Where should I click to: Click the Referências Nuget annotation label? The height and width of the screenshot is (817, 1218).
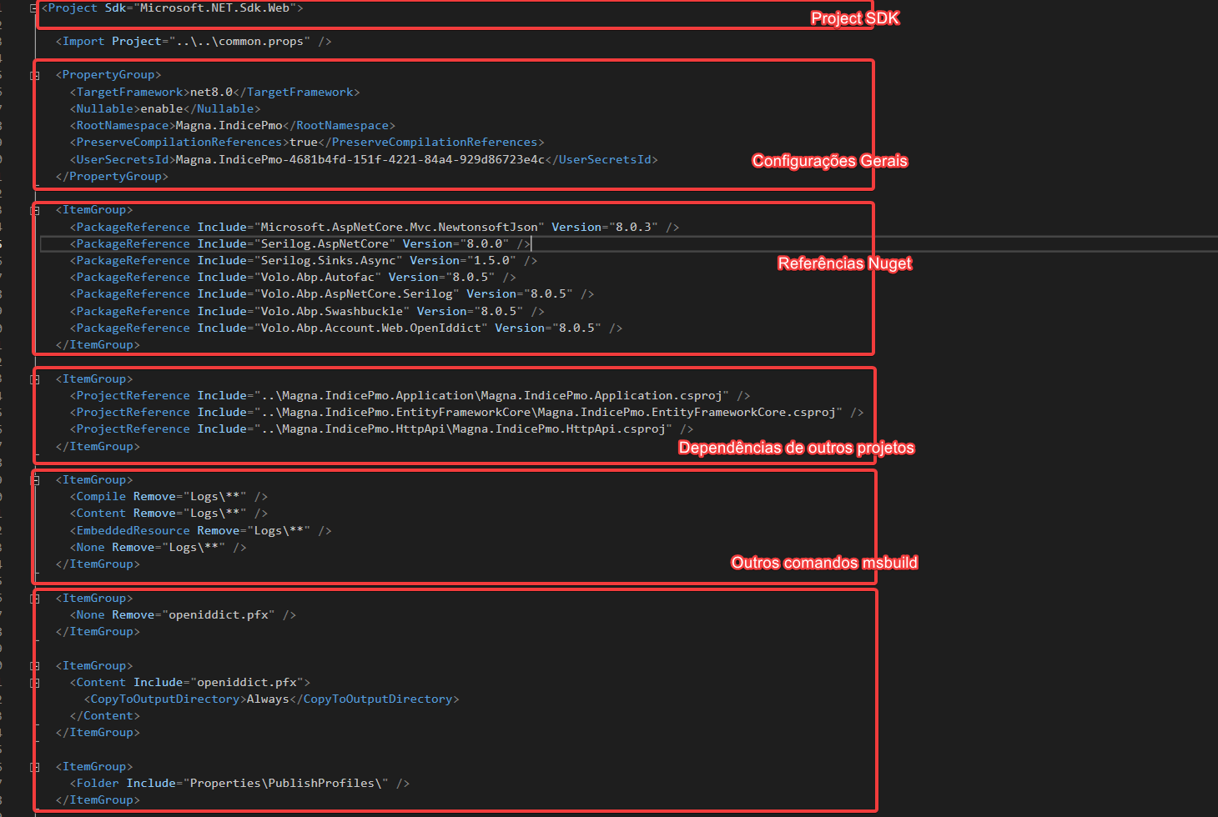[844, 263]
